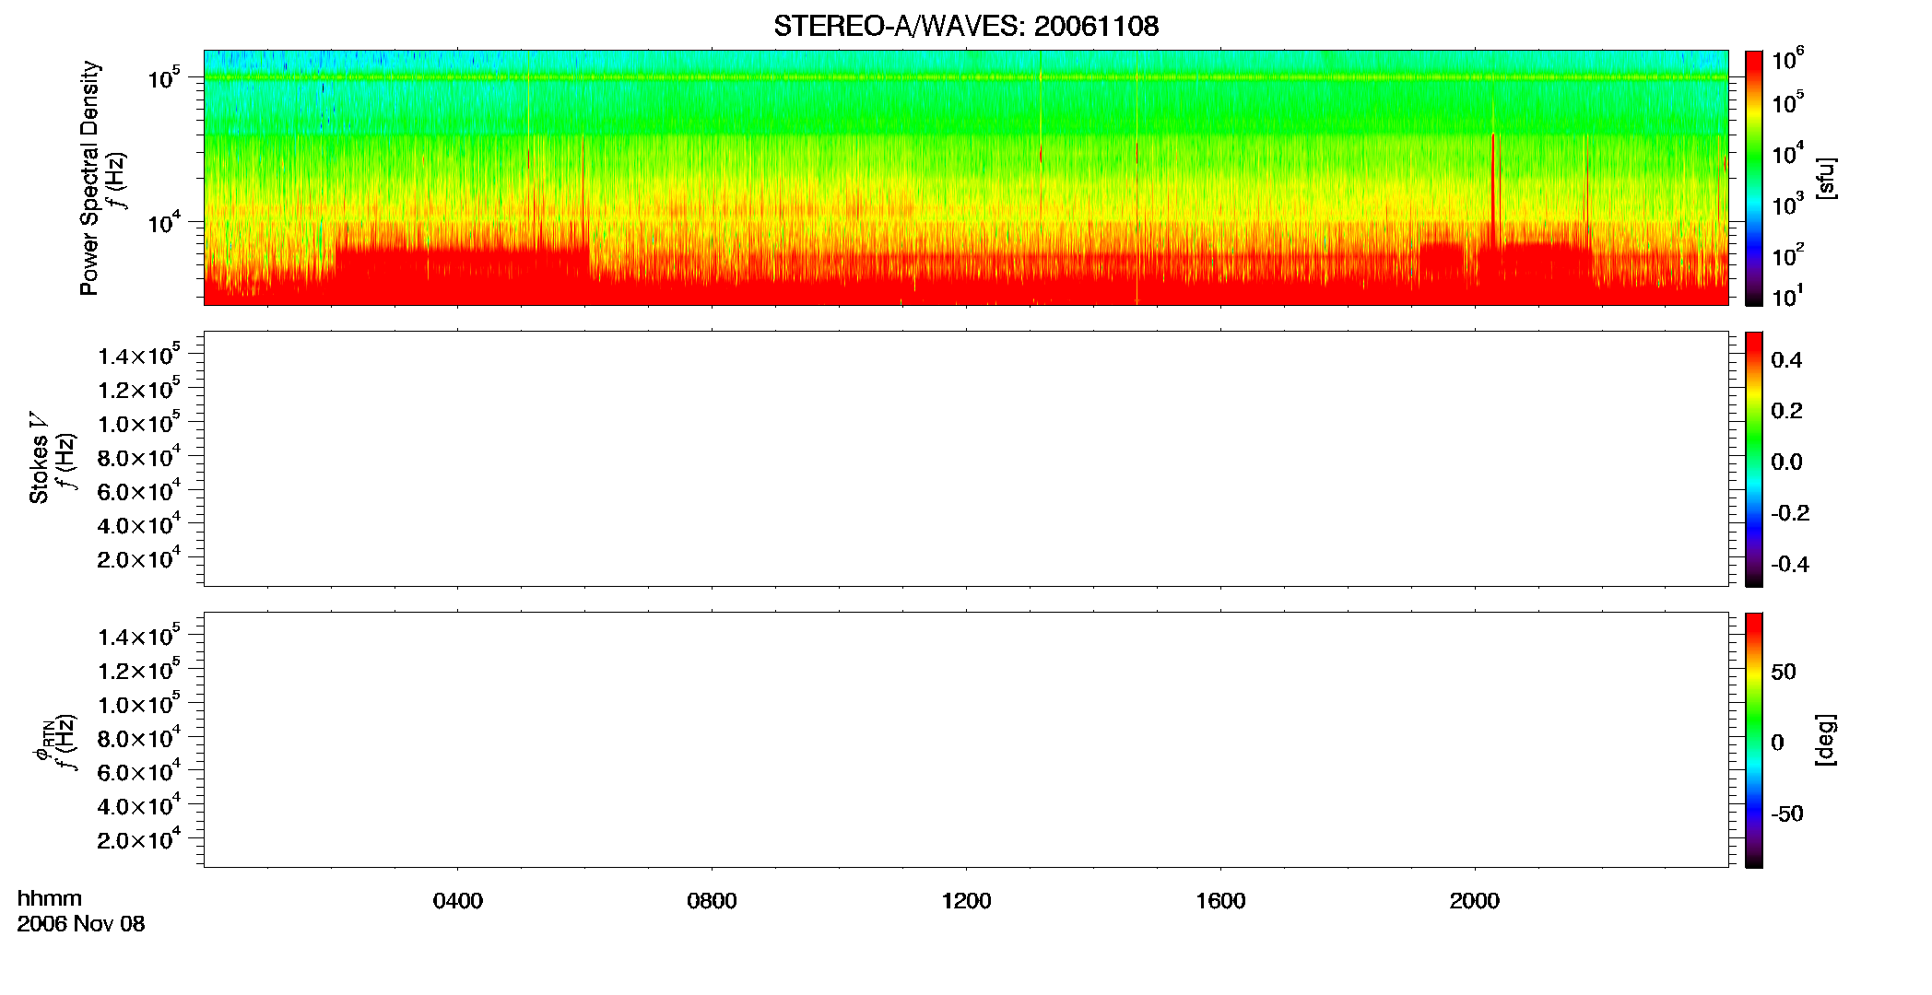Viewport: 1932px width, 995px height.
Task: Click the empty phi RTN plot panel
Action: (x=966, y=740)
